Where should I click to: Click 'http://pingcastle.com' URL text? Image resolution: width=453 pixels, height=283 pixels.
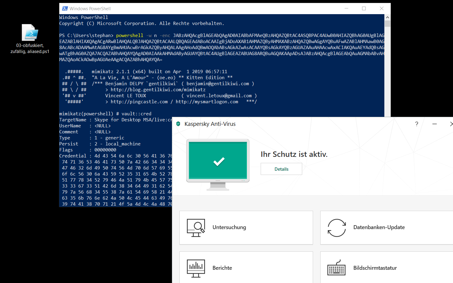point(139,102)
